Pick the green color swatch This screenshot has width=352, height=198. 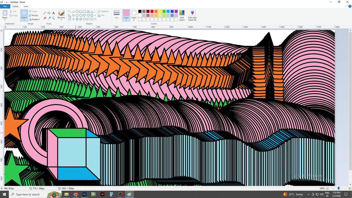pos(164,12)
